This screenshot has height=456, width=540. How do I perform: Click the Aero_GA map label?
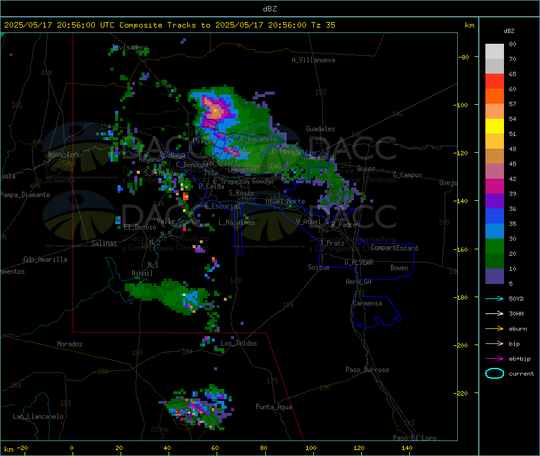(x=359, y=282)
